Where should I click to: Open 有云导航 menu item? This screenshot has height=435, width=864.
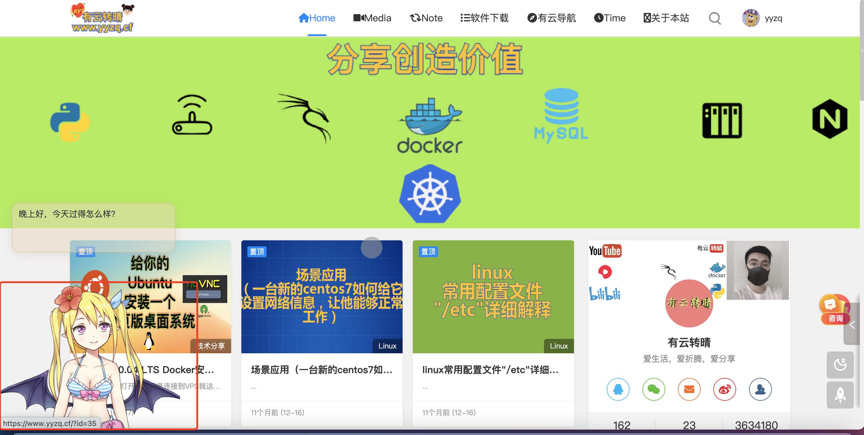551,18
